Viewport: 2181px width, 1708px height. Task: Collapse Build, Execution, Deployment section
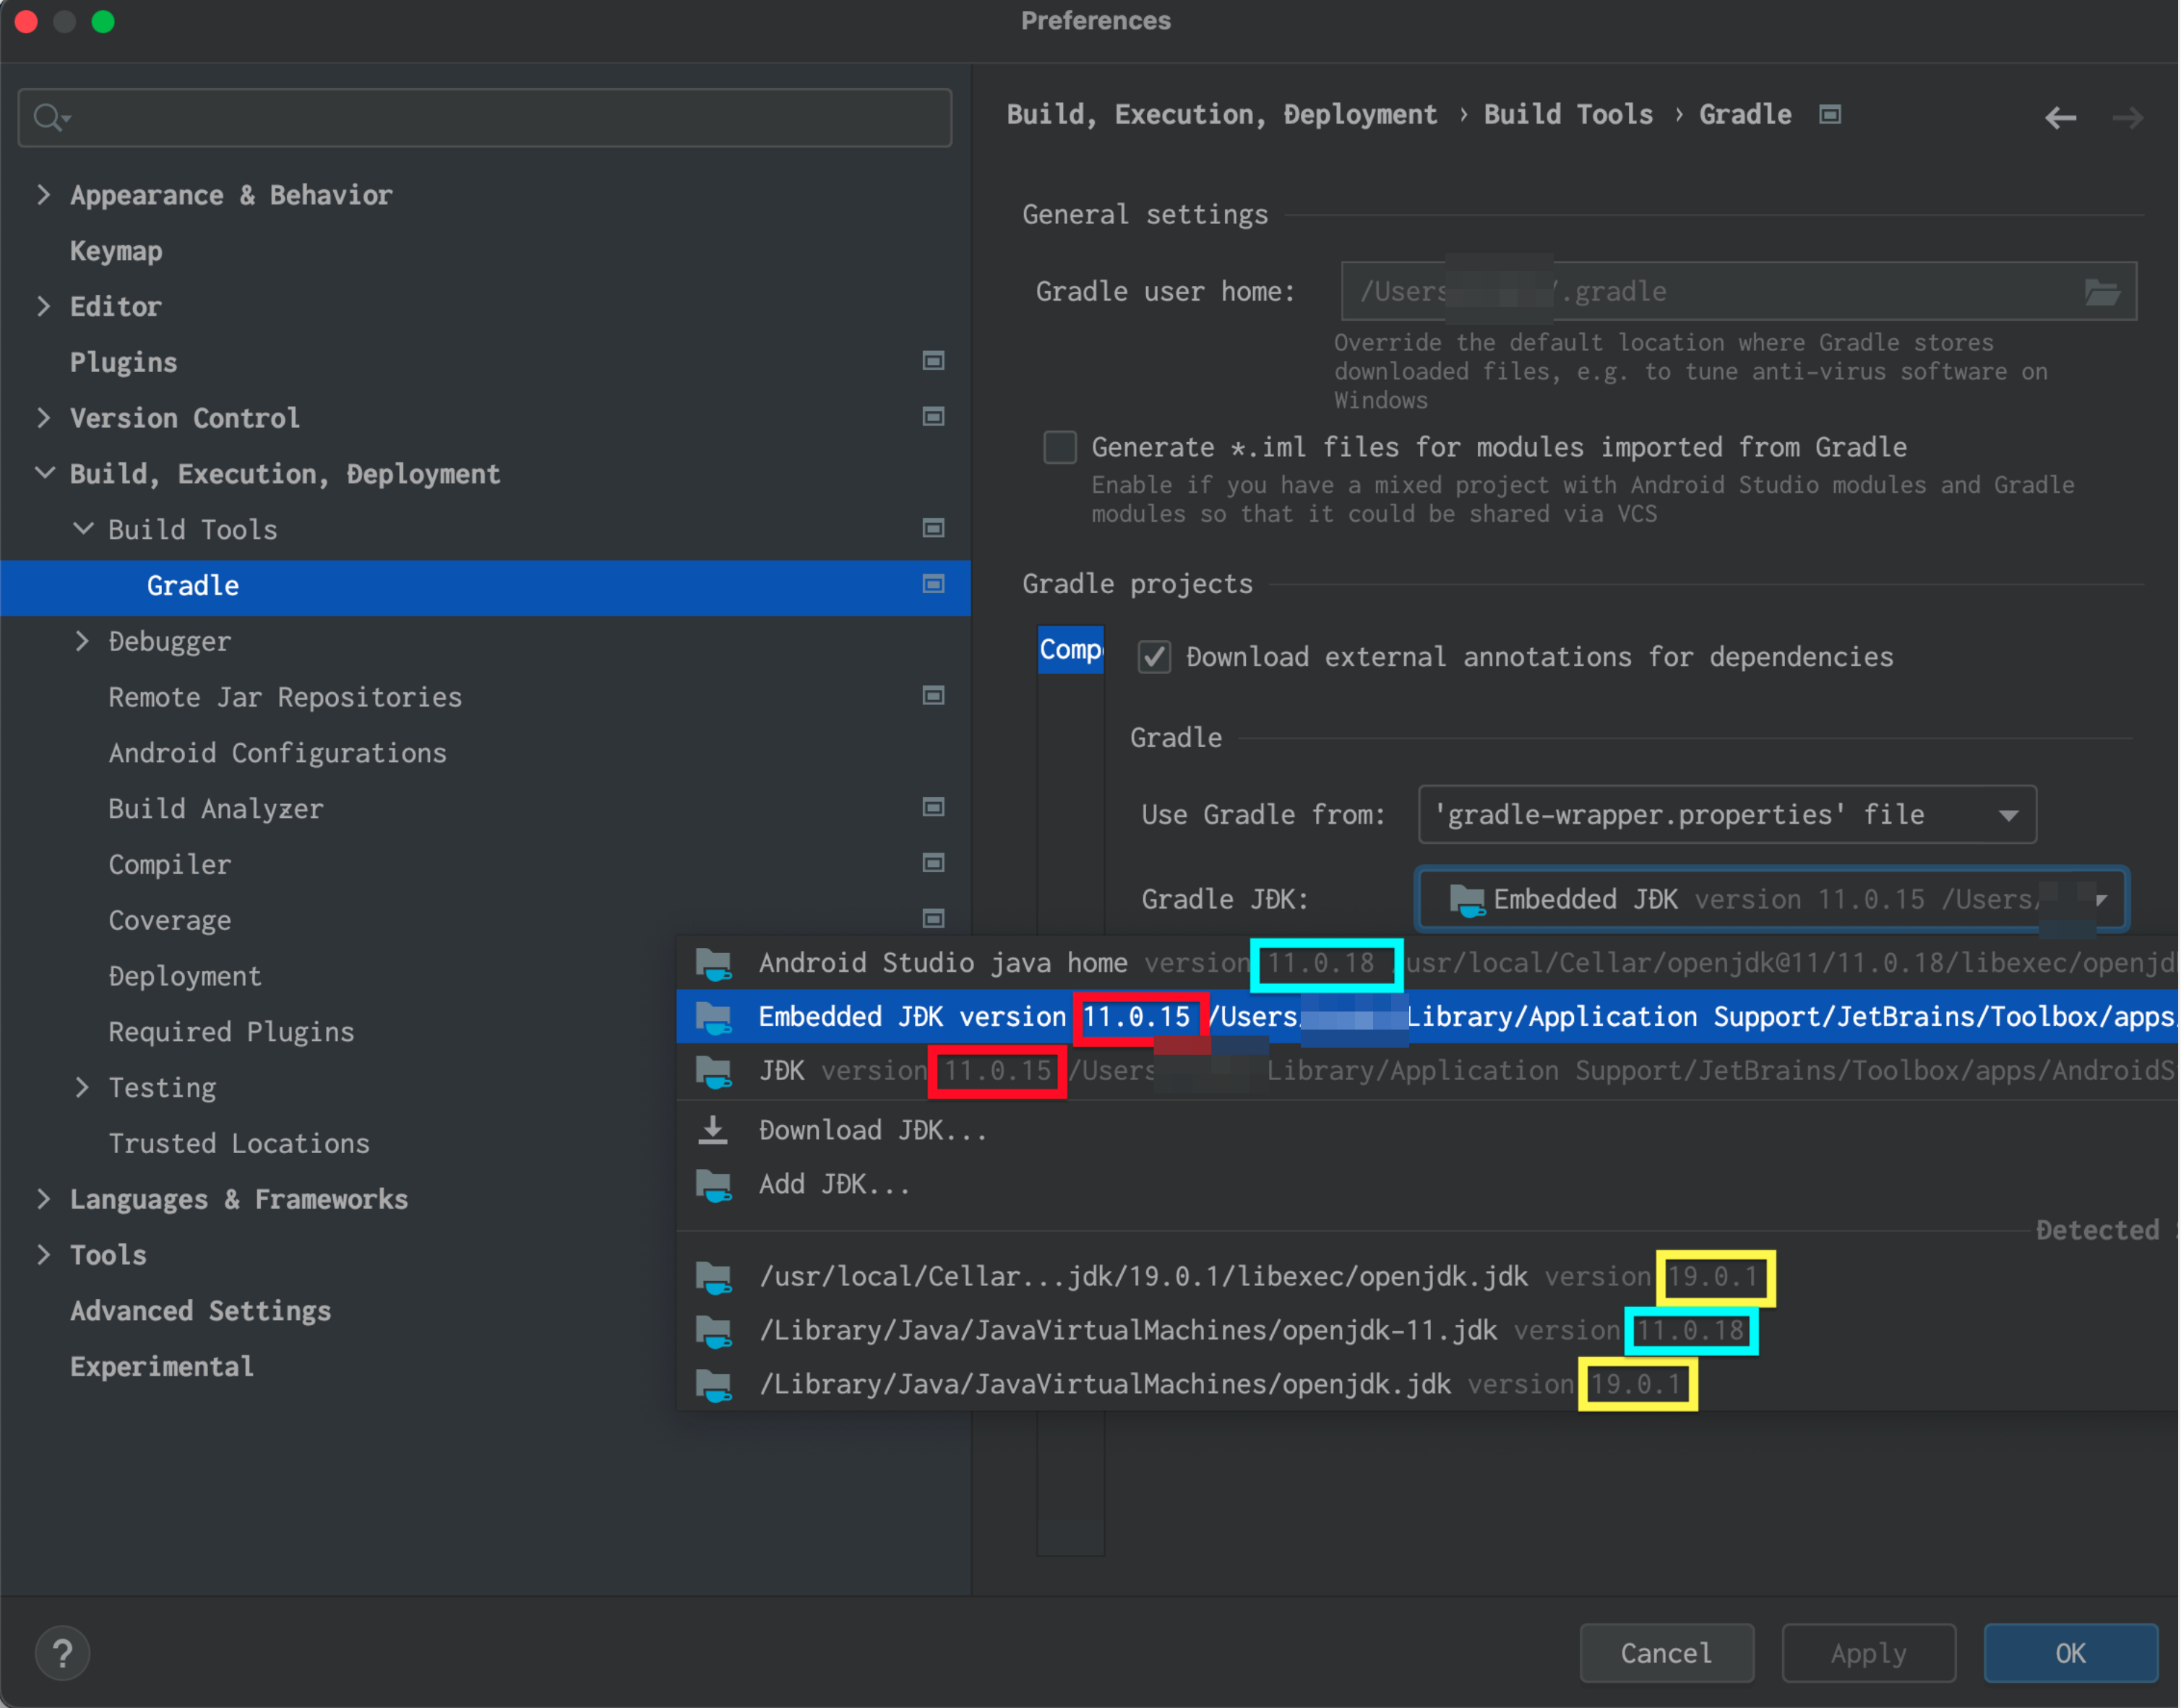tap(45, 473)
